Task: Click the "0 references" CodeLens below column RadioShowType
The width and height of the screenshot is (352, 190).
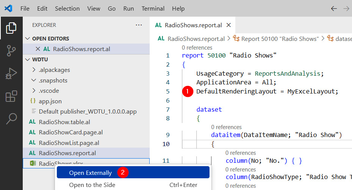Action: (x=241, y=186)
